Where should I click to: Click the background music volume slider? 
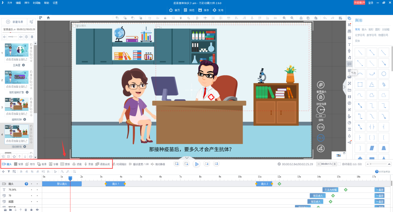[12, 37]
